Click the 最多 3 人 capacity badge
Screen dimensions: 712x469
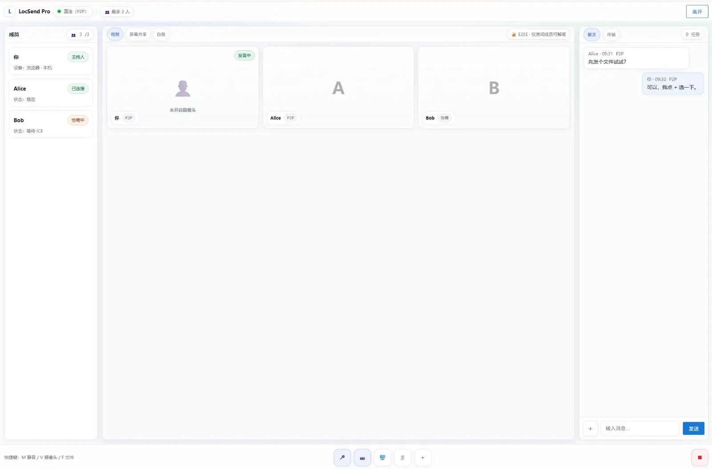(117, 12)
